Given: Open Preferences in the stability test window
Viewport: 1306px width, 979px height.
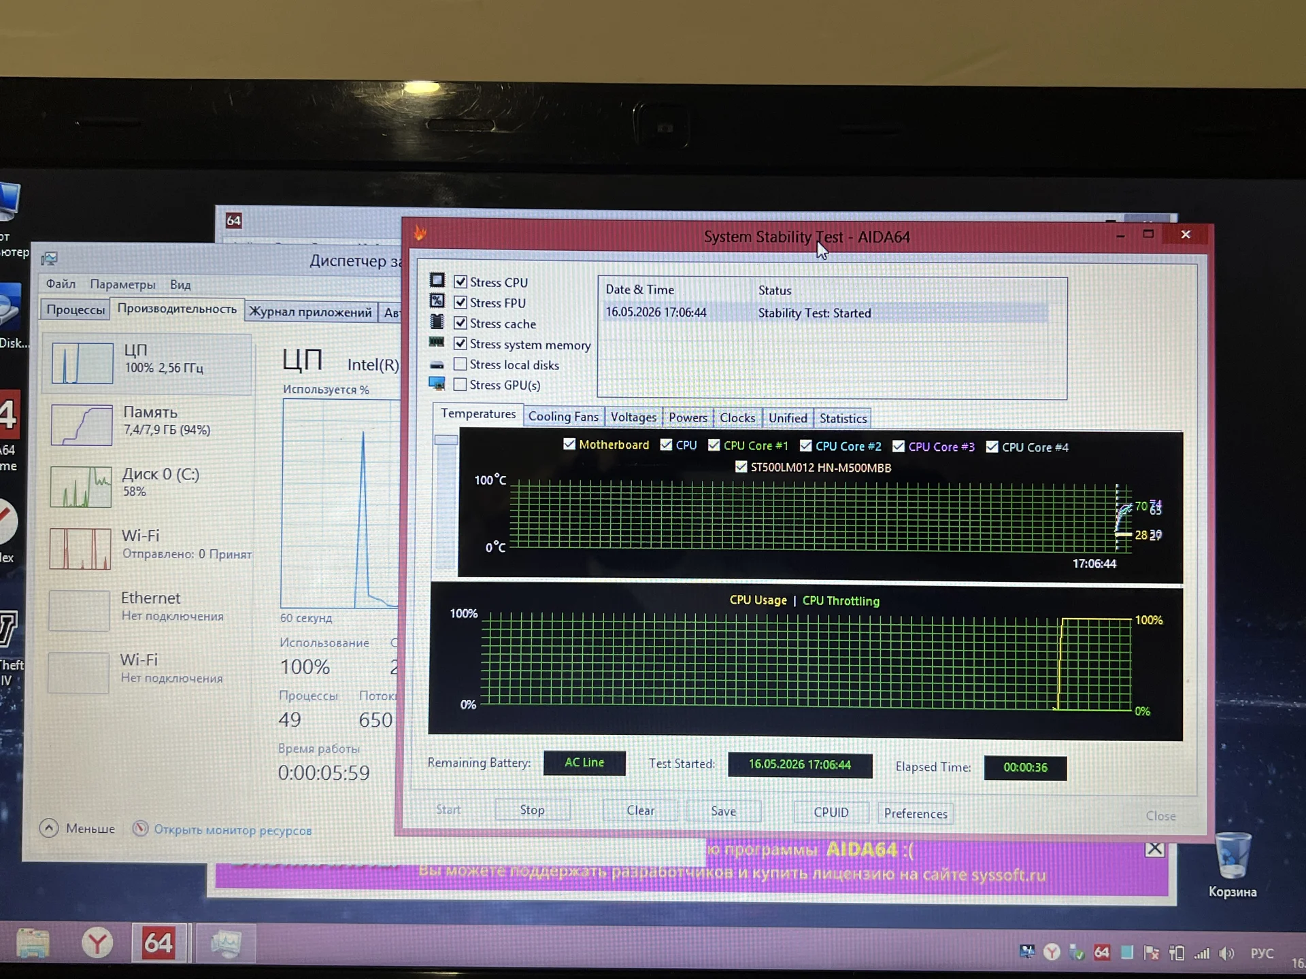Looking at the screenshot, I should click(916, 814).
